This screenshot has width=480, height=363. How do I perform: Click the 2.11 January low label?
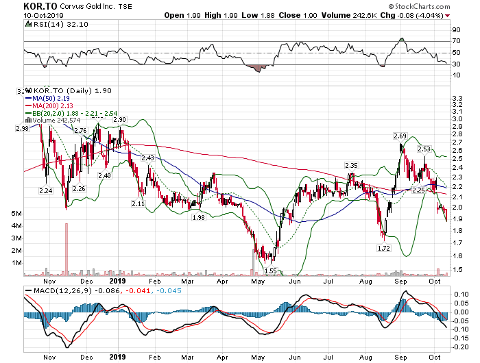pos(138,203)
